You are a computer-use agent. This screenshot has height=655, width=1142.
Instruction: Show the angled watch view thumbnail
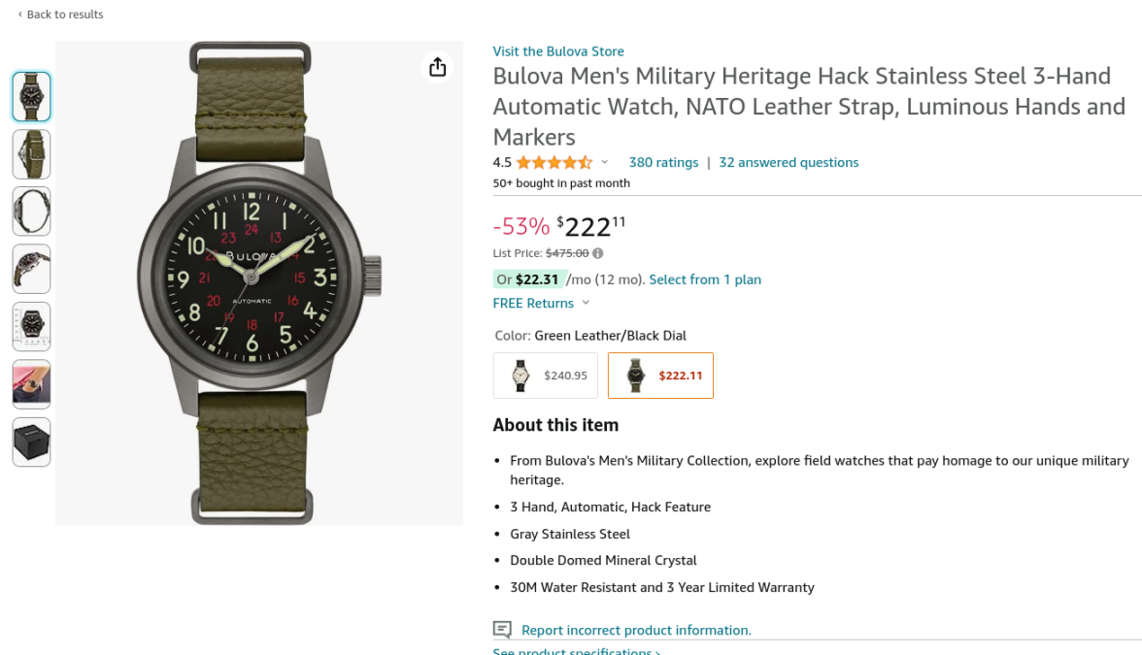[31, 269]
